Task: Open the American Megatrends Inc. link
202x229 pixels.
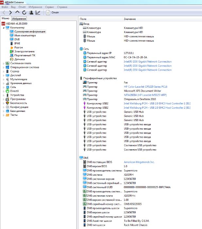Action: tap(139, 162)
